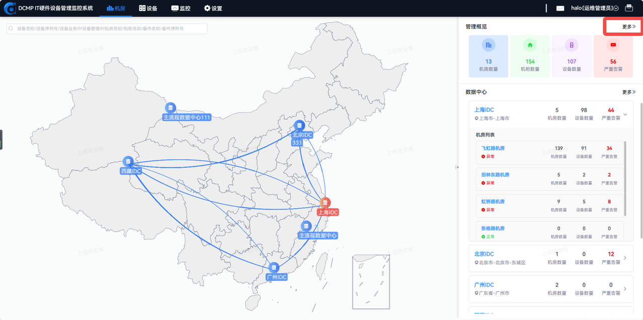This screenshot has width=643, height=320.
Task: Expand the 北京IDC data center row
Action: [625, 258]
